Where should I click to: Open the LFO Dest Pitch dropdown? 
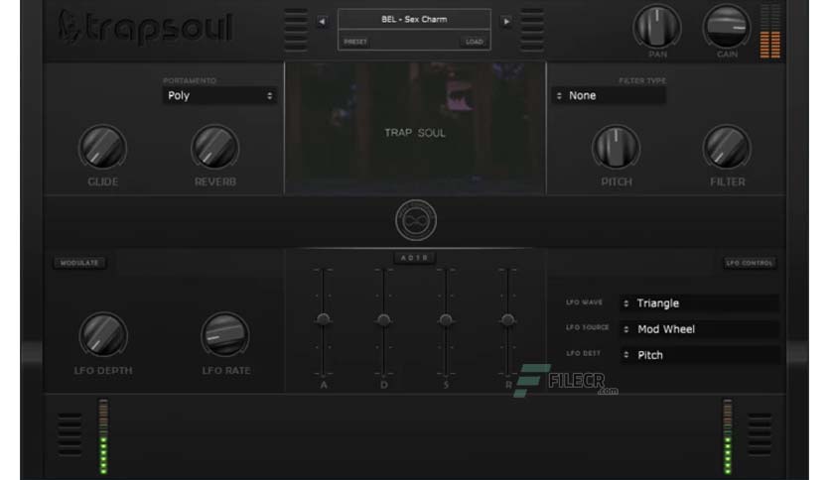[x=699, y=355]
